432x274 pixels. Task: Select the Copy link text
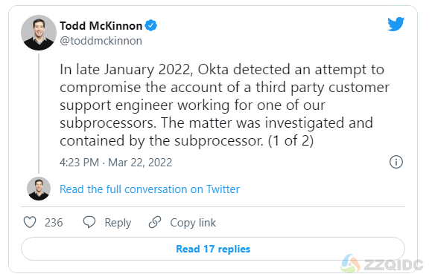pyautogui.click(x=193, y=223)
